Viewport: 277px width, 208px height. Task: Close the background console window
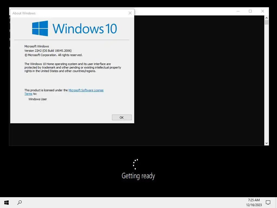(262, 11)
